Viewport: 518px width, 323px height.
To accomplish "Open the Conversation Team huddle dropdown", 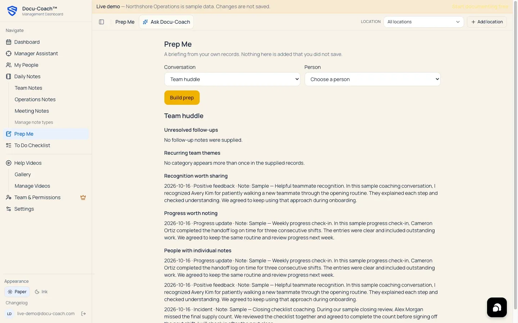I will click(232, 79).
